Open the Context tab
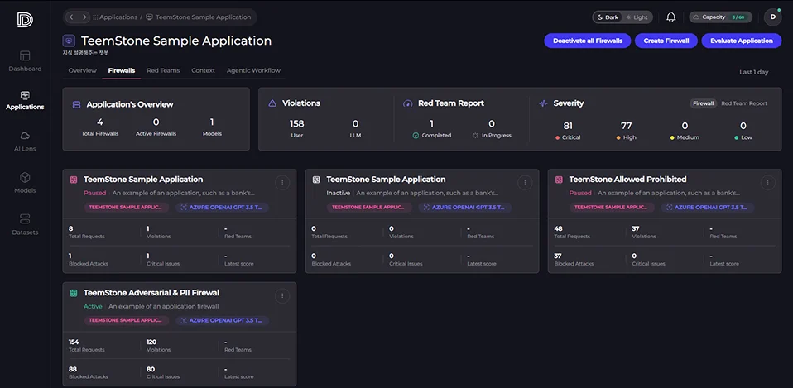 pyautogui.click(x=203, y=70)
